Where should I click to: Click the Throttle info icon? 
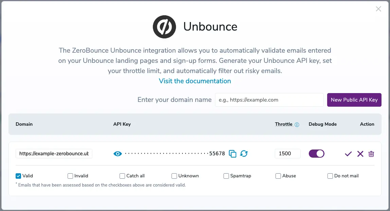[x=297, y=125]
